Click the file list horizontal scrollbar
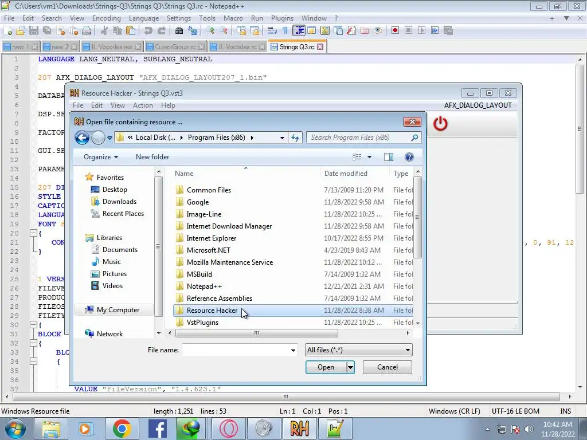 (x=256, y=333)
